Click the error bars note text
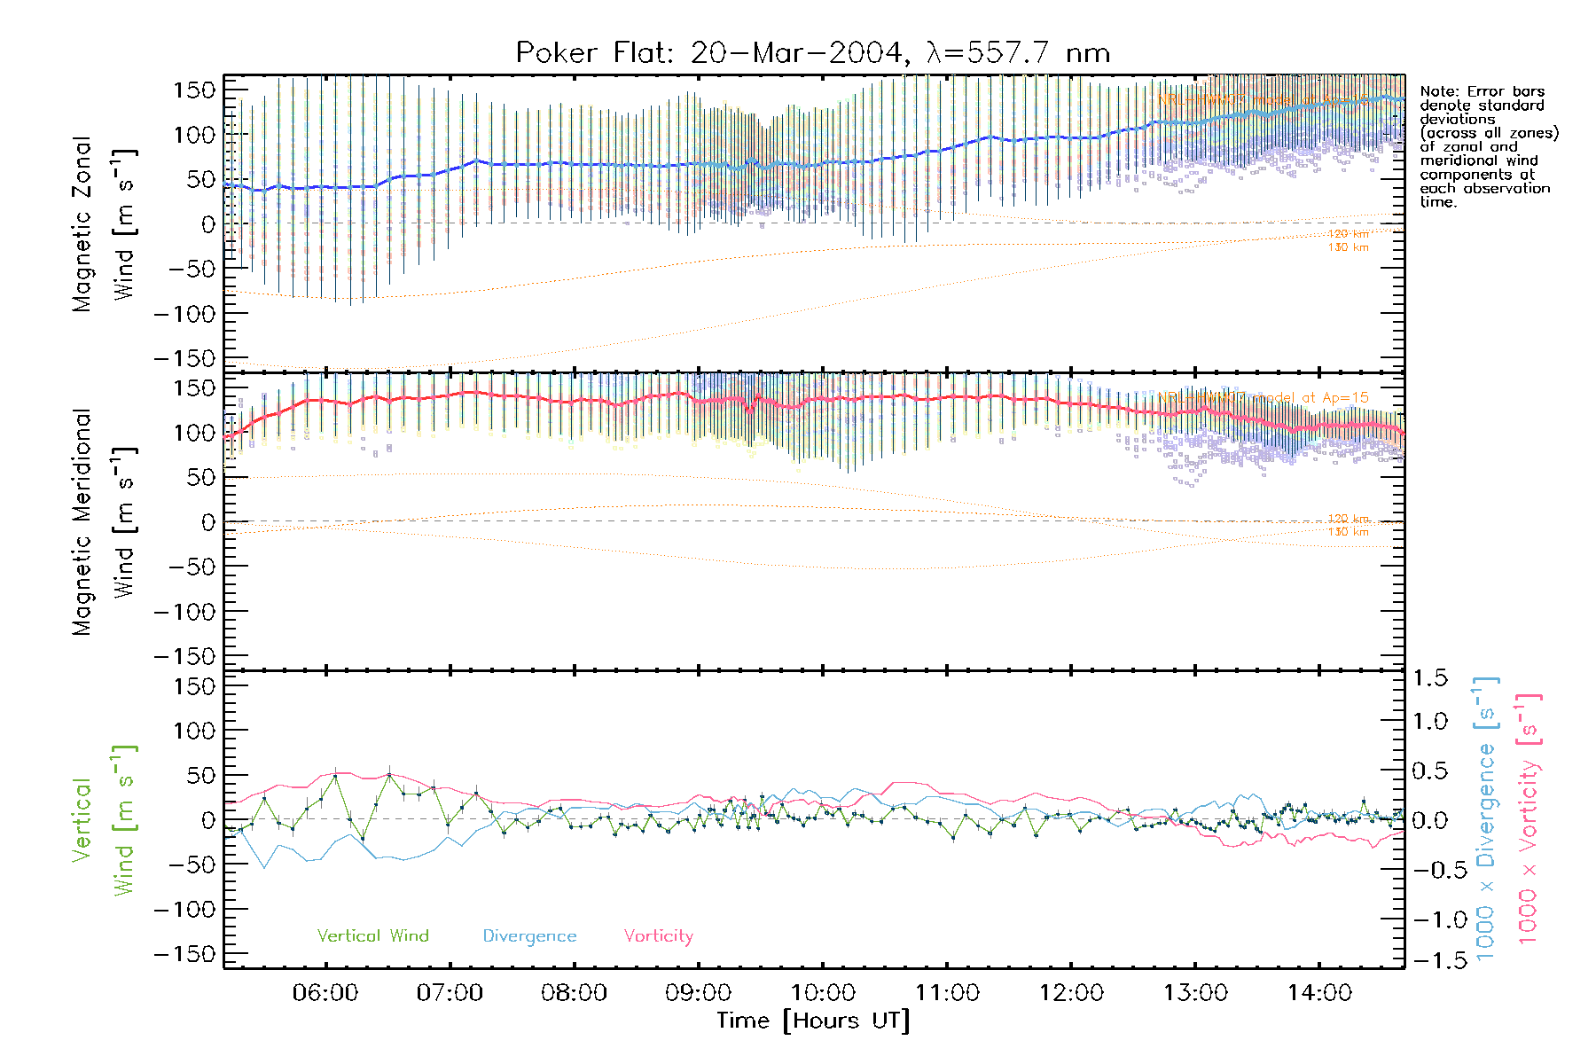The height and width of the screenshot is (1064, 1596). [x=1487, y=146]
